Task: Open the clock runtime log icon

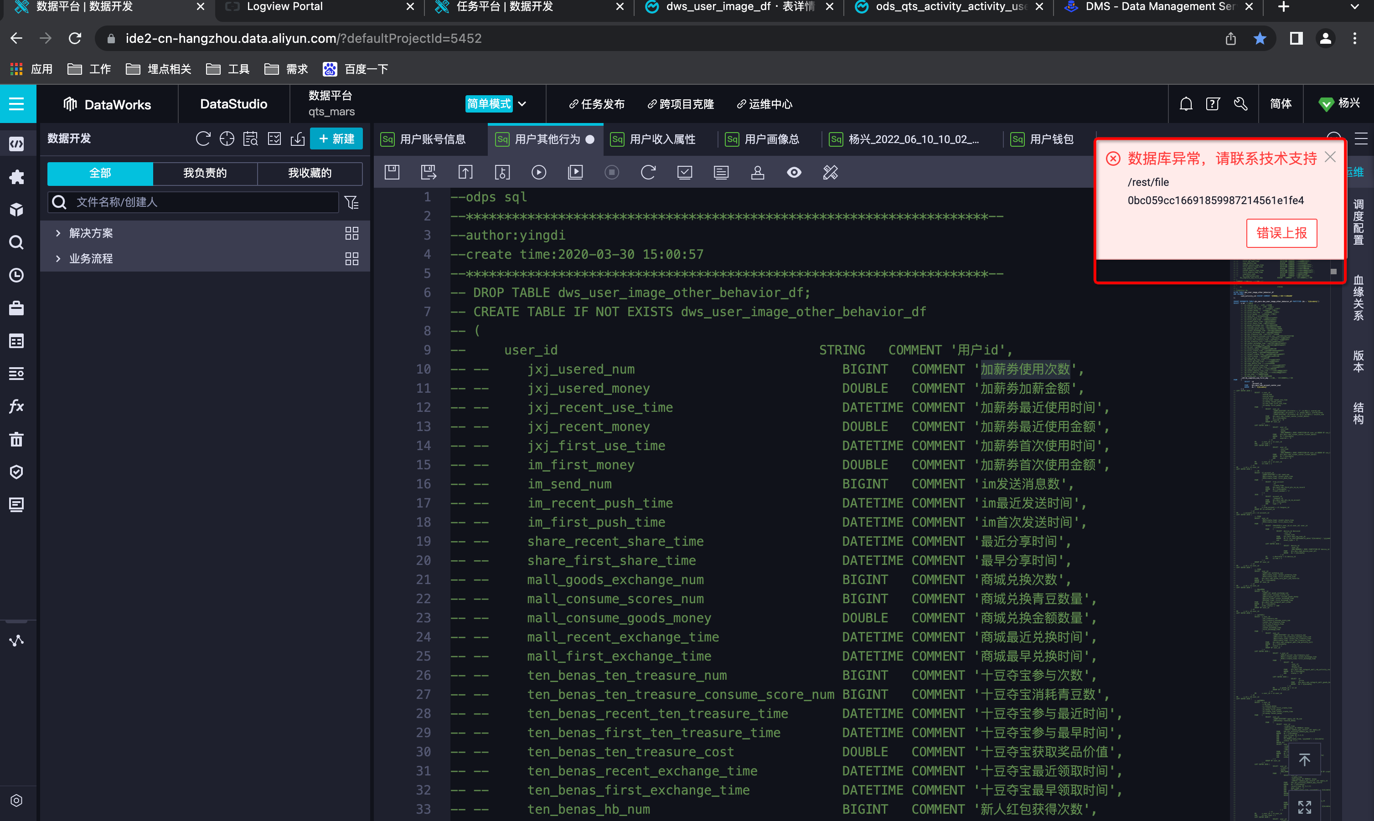Action: click(x=16, y=275)
